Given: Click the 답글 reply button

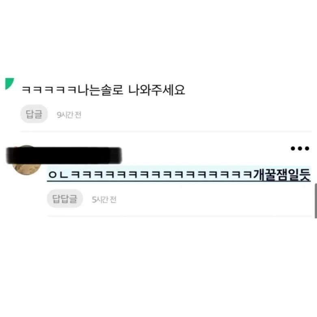Looking at the screenshot, I should (34, 114).
